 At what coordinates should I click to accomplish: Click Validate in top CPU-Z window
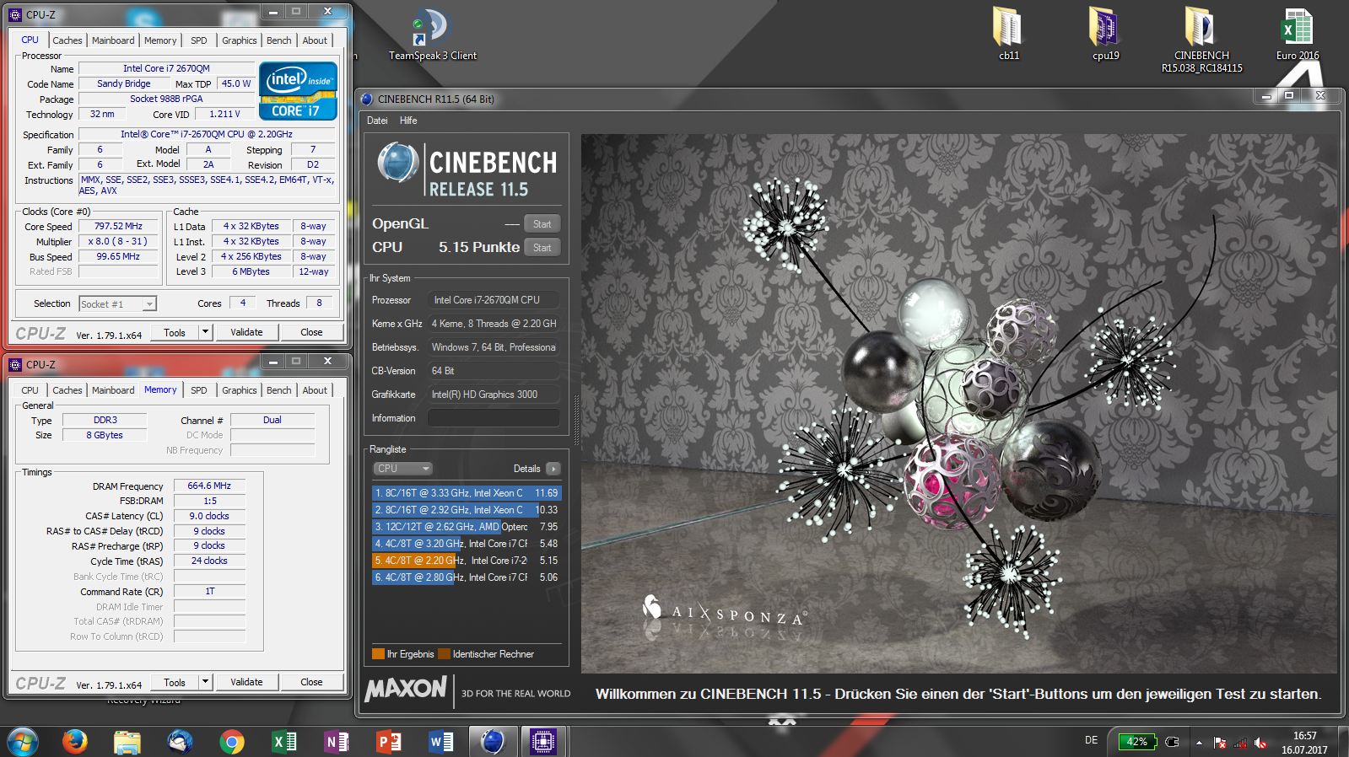tap(246, 332)
